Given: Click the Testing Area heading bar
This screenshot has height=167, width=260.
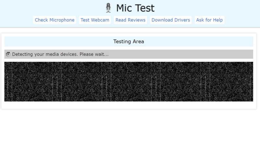Looking at the screenshot, I should click(129, 41).
